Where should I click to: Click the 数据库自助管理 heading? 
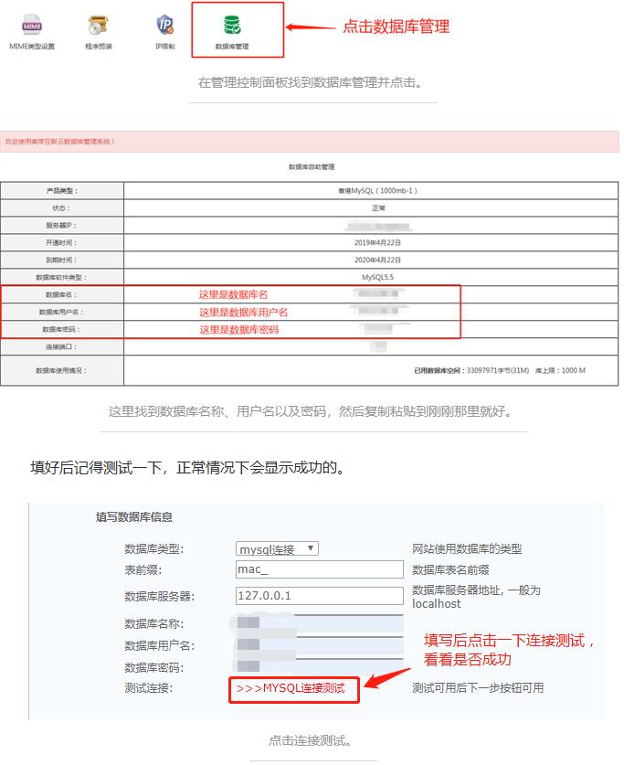tap(312, 167)
